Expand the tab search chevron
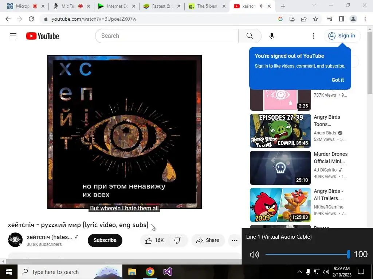The image size is (373, 279). coord(314,5)
